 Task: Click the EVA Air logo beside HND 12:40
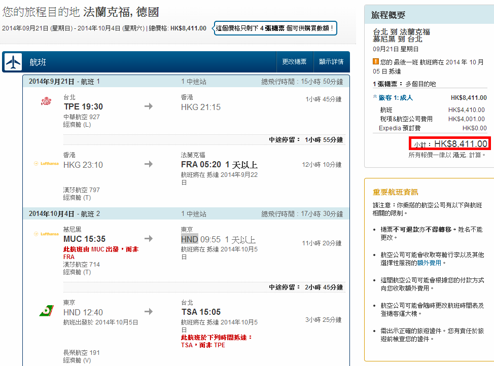coord(46,311)
